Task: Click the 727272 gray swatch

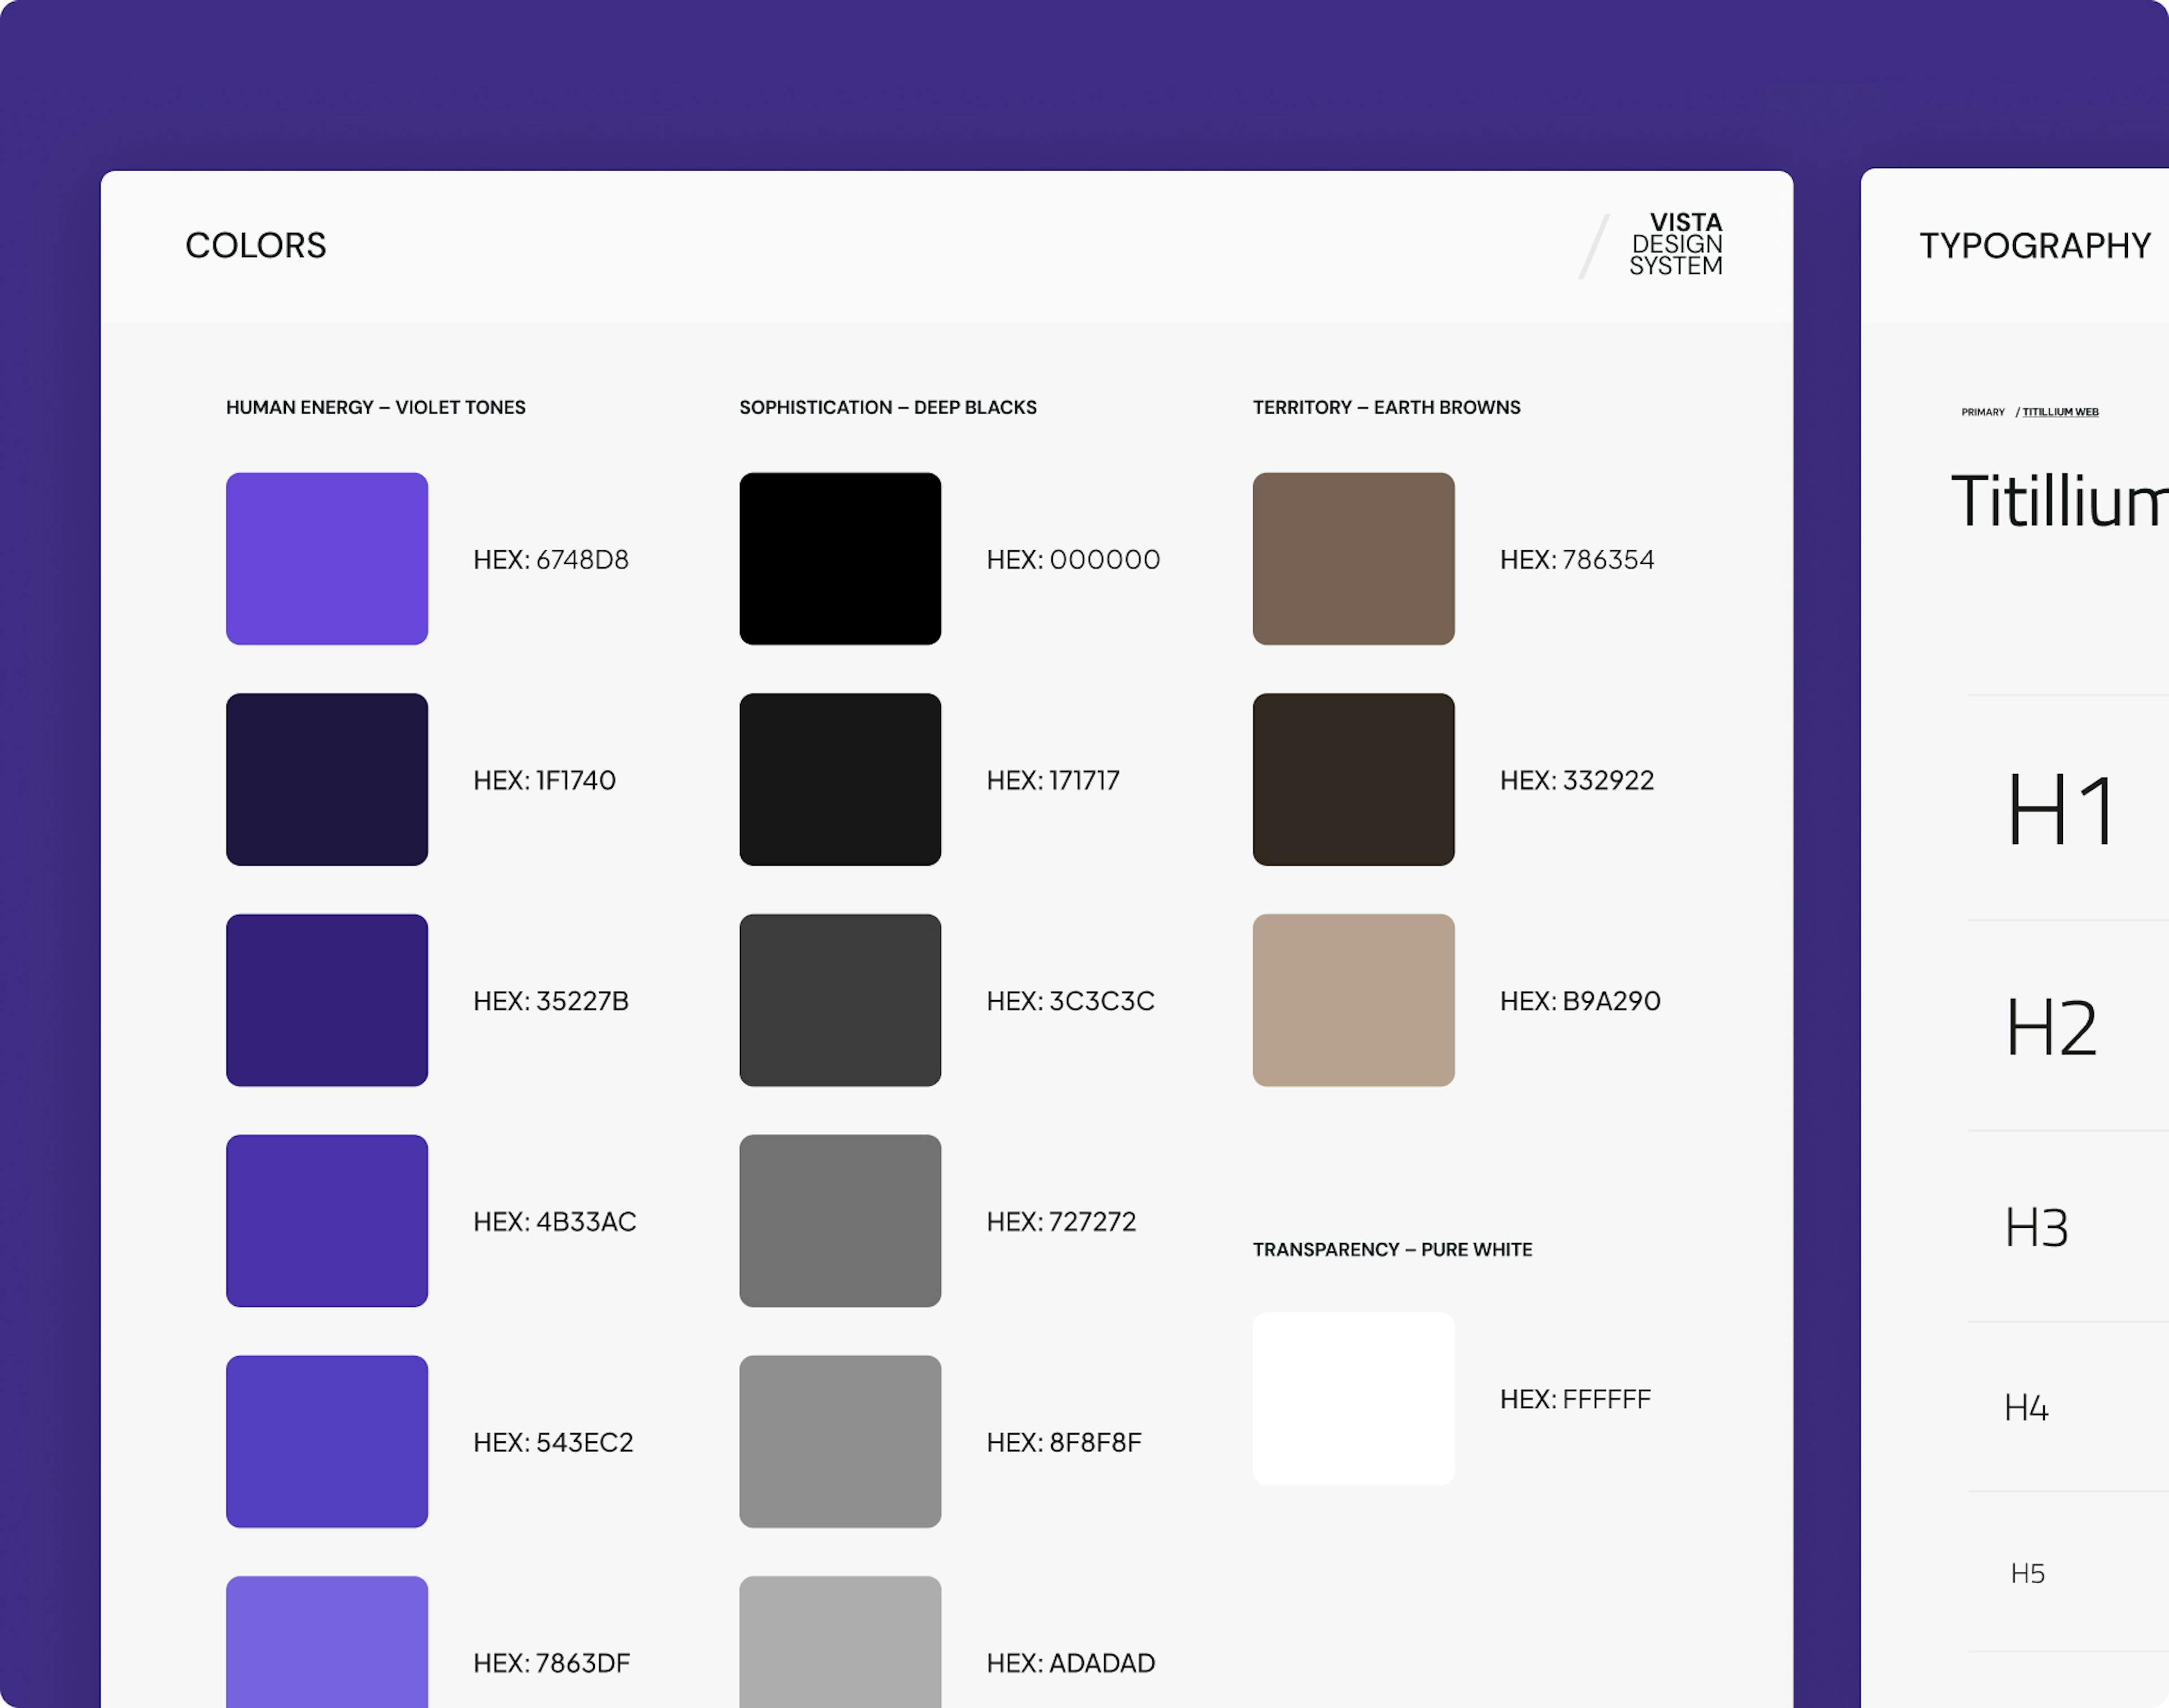Action: coord(839,1220)
